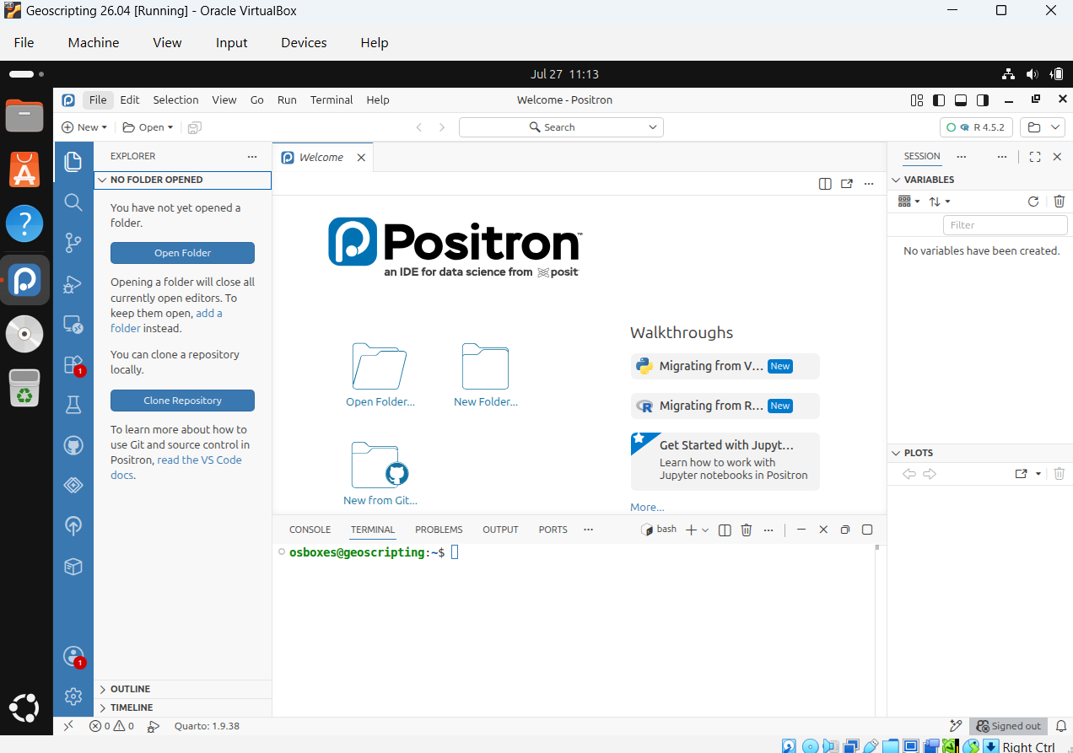Open Extensions view with badge 1

click(x=73, y=364)
